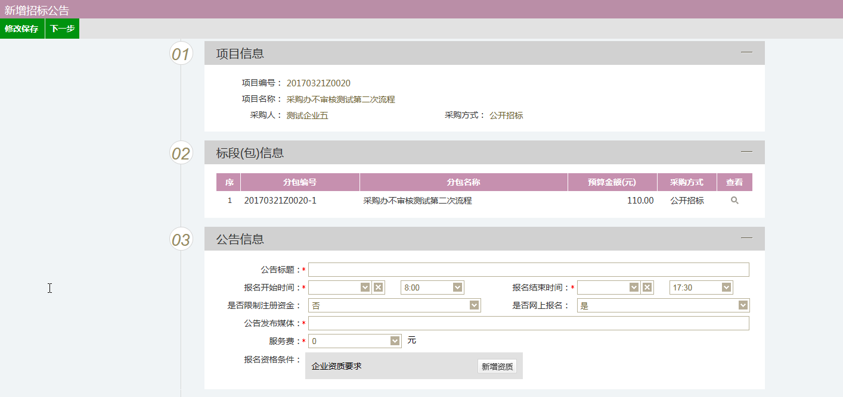The height and width of the screenshot is (397, 843).
Task: Expand the 是否网上报名 dropdown
Action: [743, 305]
